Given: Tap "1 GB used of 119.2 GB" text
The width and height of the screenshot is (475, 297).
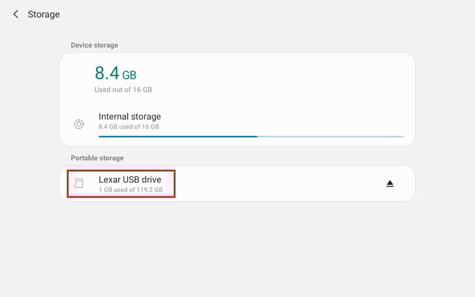Looking at the screenshot, I should click(130, 190).
